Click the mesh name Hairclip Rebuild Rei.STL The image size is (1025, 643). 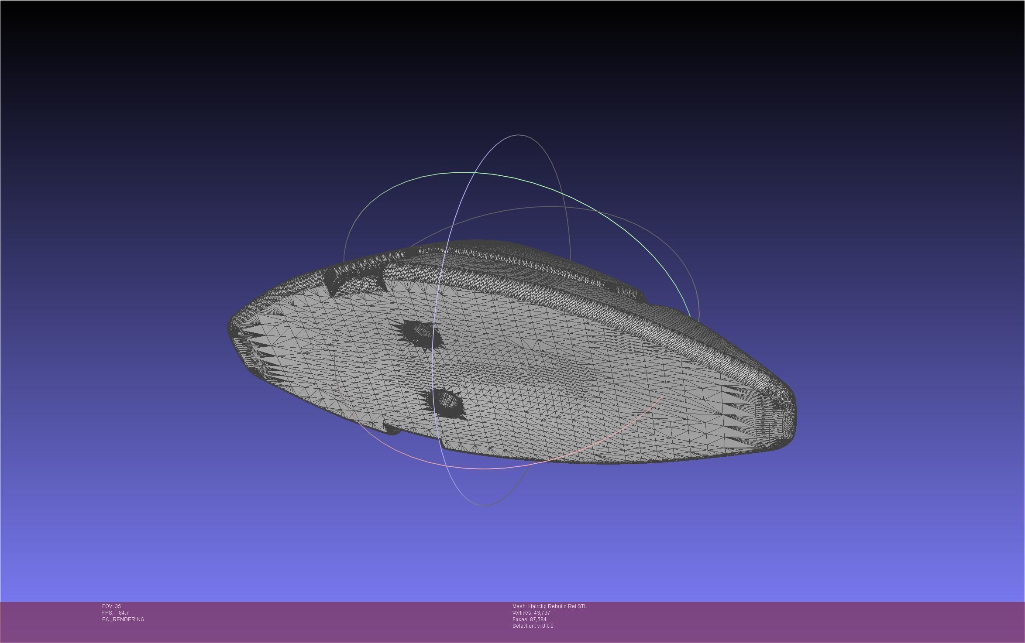550,606
